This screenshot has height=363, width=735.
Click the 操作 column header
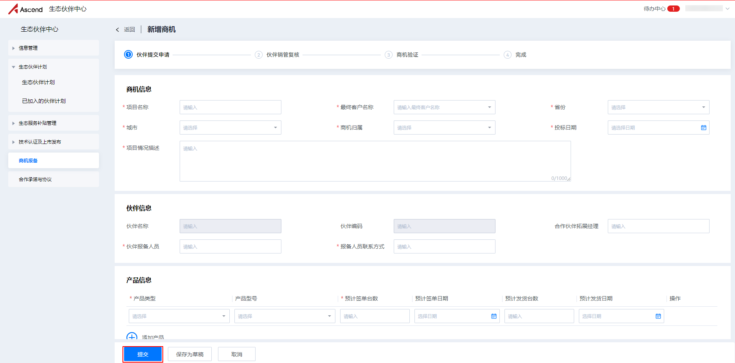[675, 298]
